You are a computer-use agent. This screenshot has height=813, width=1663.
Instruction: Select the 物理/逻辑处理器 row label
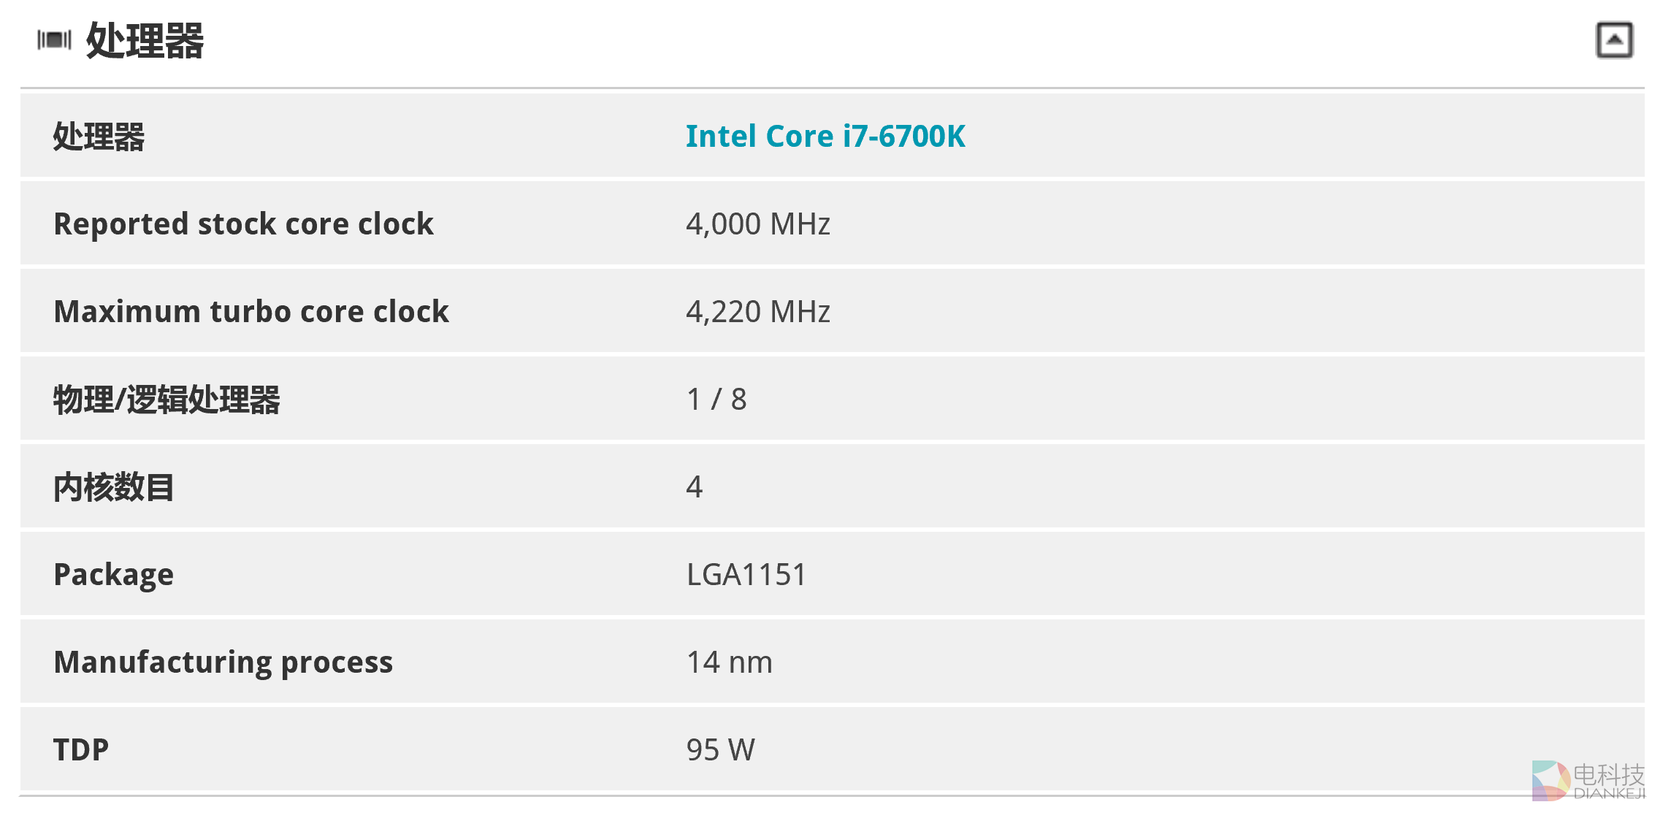[x=167, y=400]
